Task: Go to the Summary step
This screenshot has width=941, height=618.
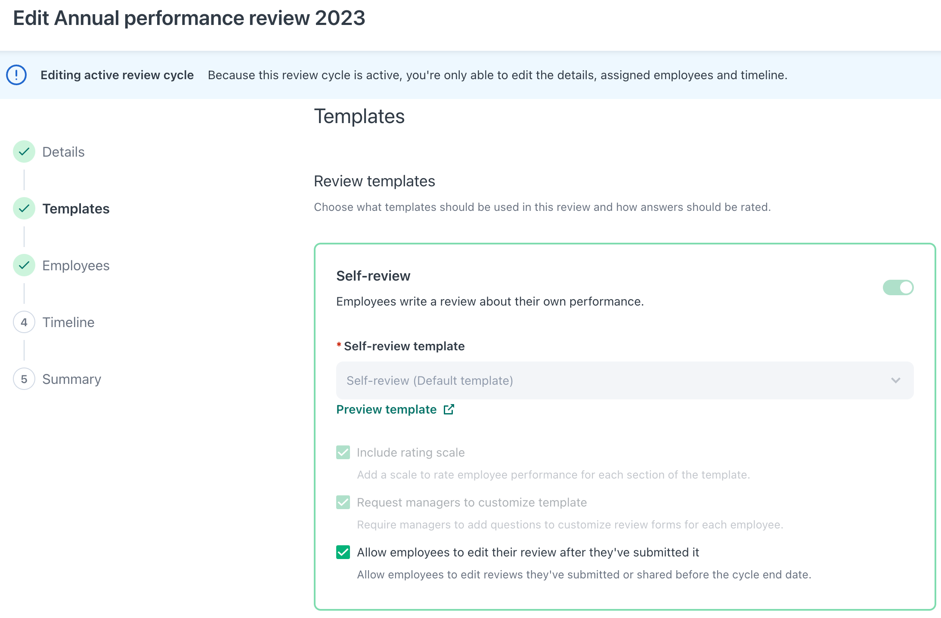Action: (71, 379)
